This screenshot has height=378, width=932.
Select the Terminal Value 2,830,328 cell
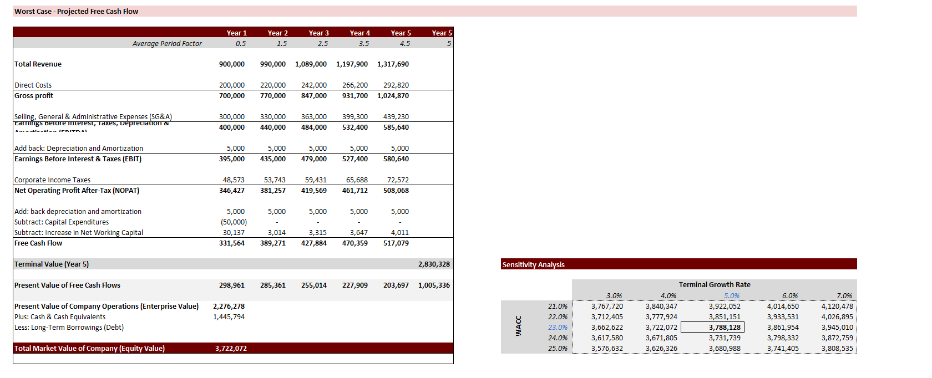coord(434,264)
